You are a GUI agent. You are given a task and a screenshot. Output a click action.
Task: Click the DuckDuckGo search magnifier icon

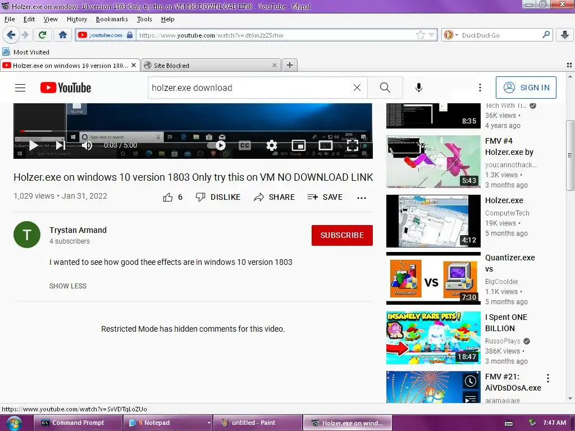click(546, 35)
